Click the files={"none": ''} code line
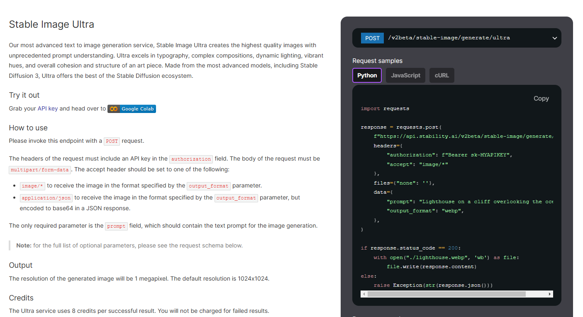583x317 pixels. [x=404, y=183]
